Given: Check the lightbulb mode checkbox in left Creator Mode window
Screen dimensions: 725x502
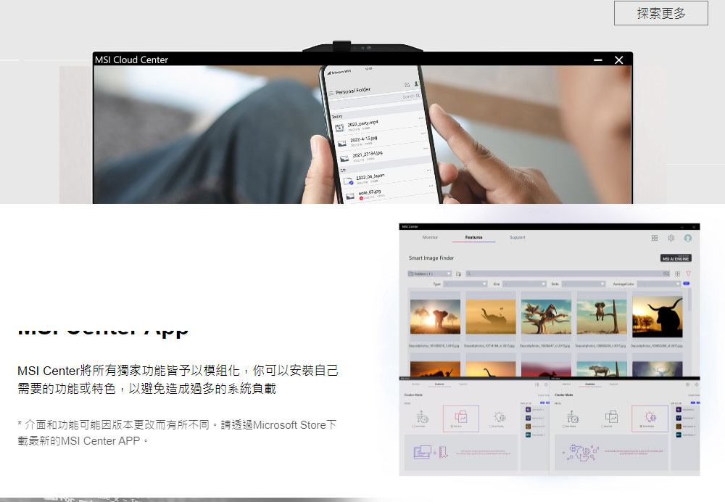Looking at the screenshot, I should 491,426.
